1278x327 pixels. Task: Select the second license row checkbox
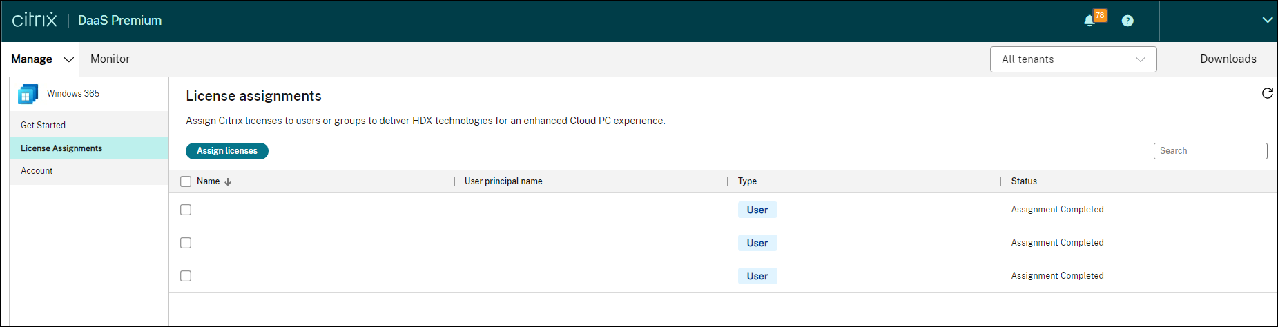[186, 243]
